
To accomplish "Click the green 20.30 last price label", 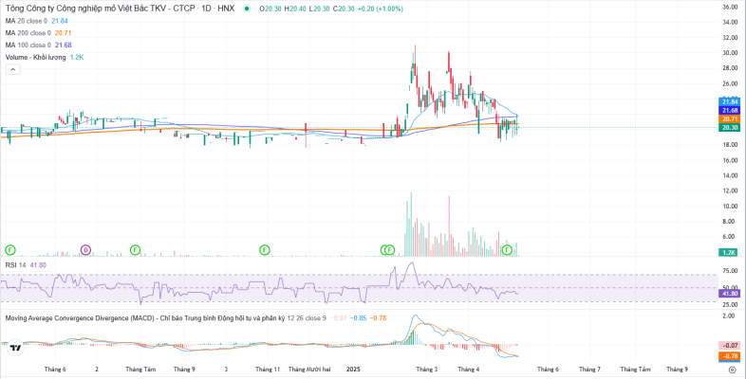I will click(x=730, y=127).
